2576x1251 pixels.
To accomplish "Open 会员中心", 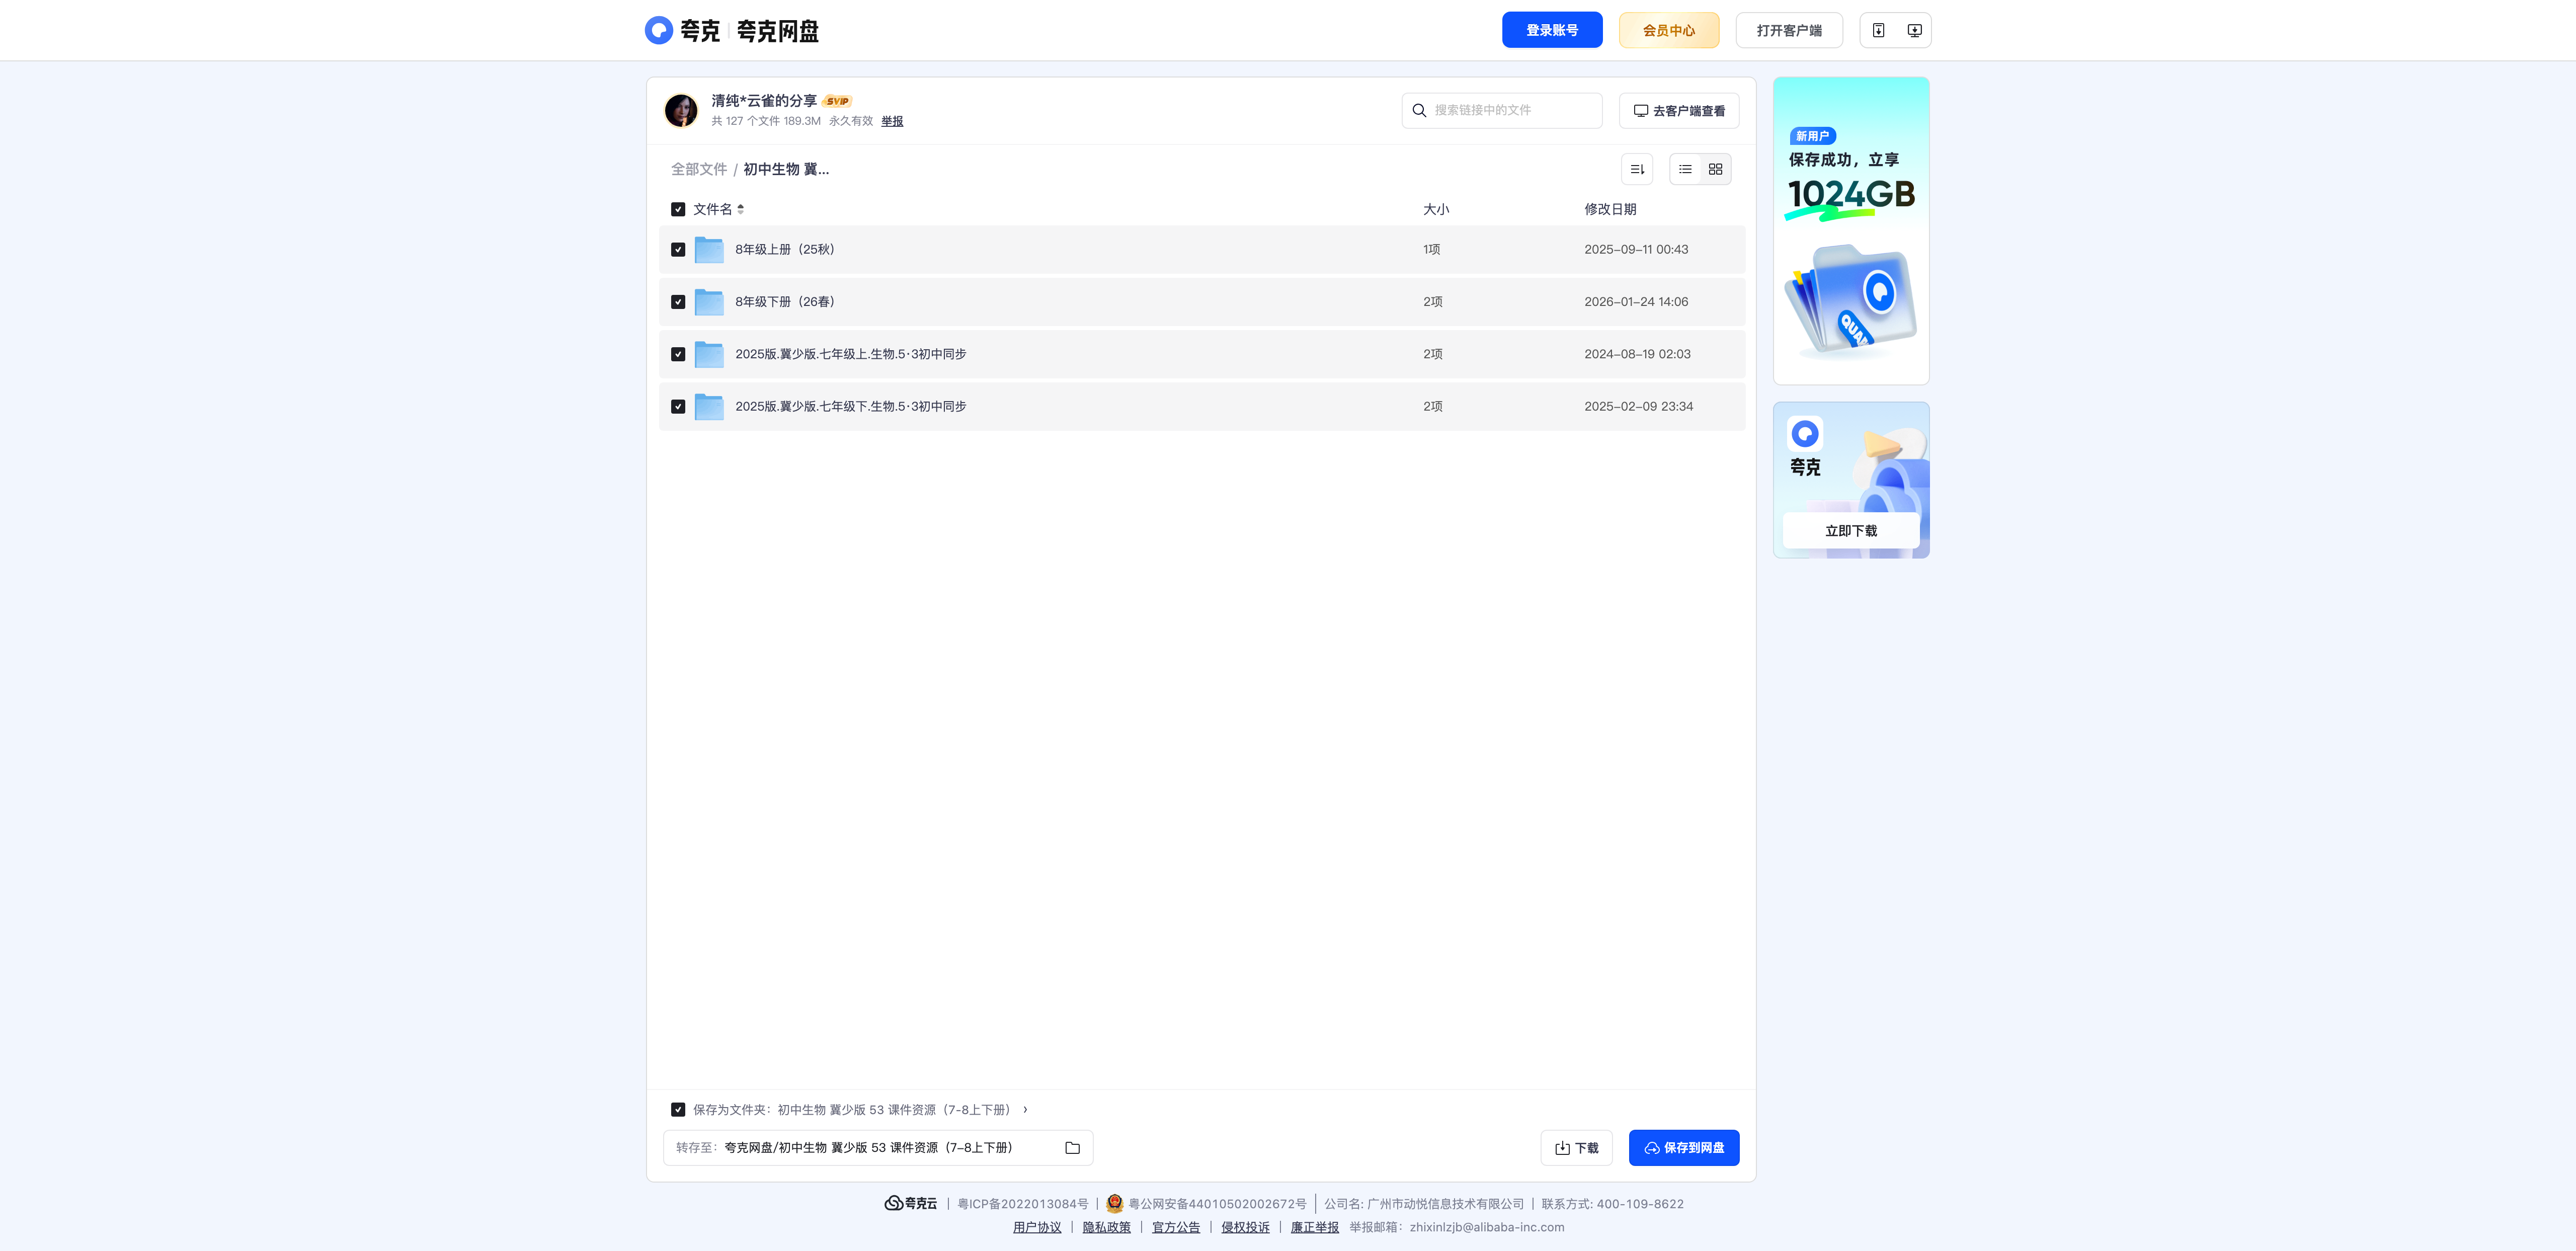I will (1669, 30).
